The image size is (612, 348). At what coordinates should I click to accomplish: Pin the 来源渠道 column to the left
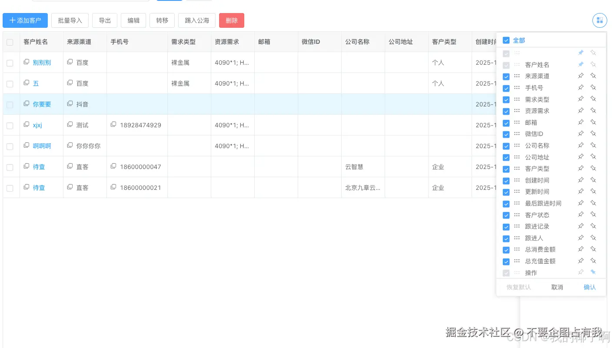tap(581, 76)
